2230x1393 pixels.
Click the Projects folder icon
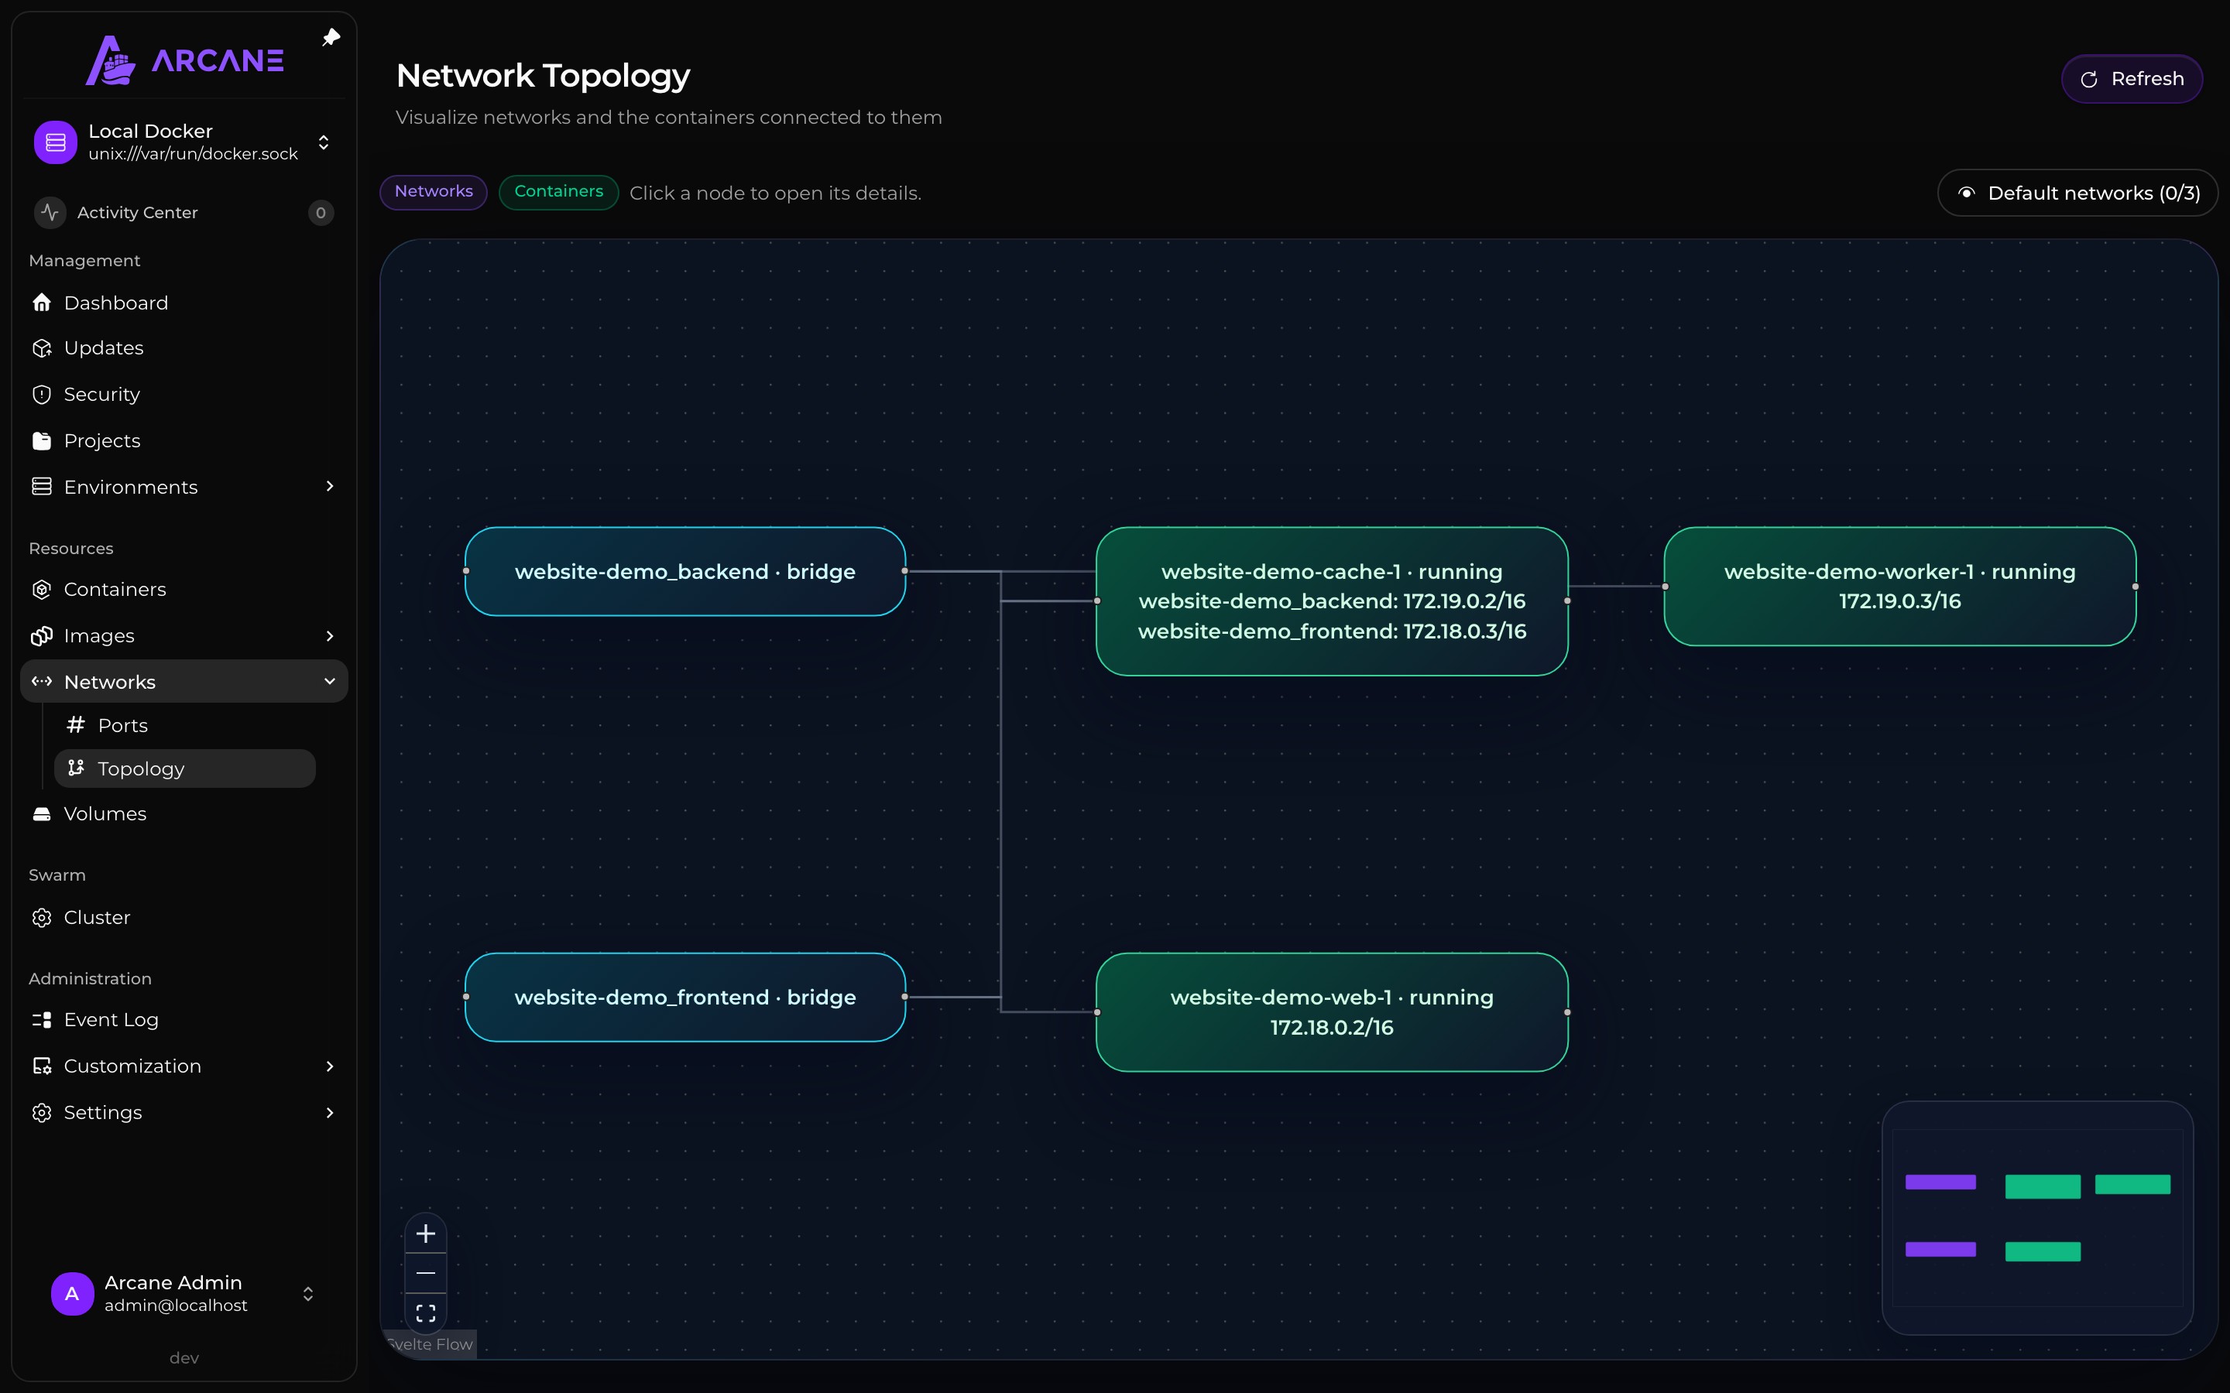pyautogui.click(x=42, y=440)
